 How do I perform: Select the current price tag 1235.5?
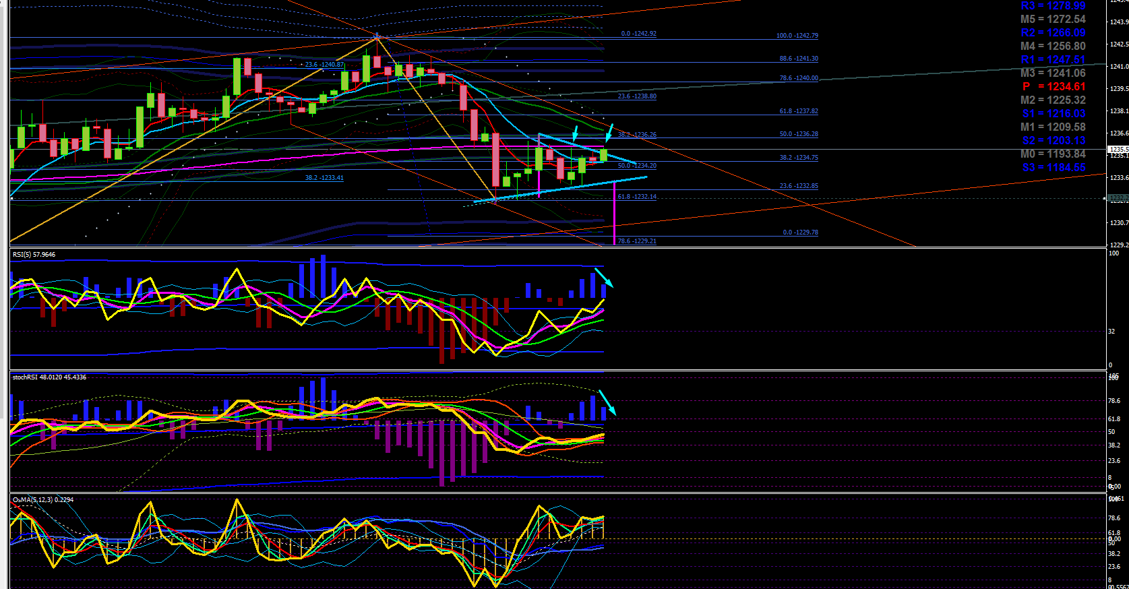point(1119,150)
